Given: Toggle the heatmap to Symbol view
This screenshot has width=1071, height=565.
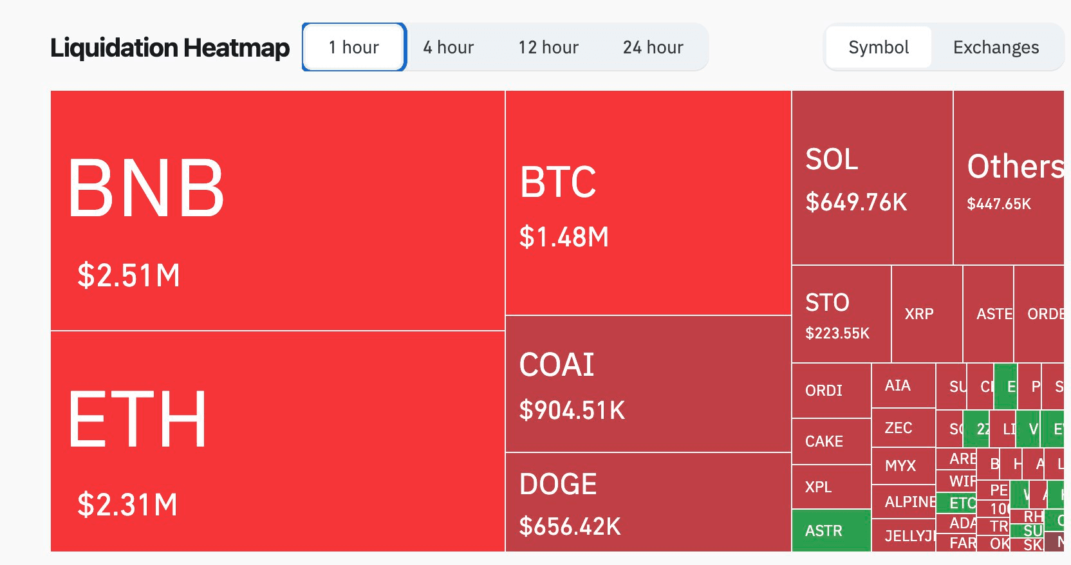Looking at the screenshot, I should pos(879,48).
